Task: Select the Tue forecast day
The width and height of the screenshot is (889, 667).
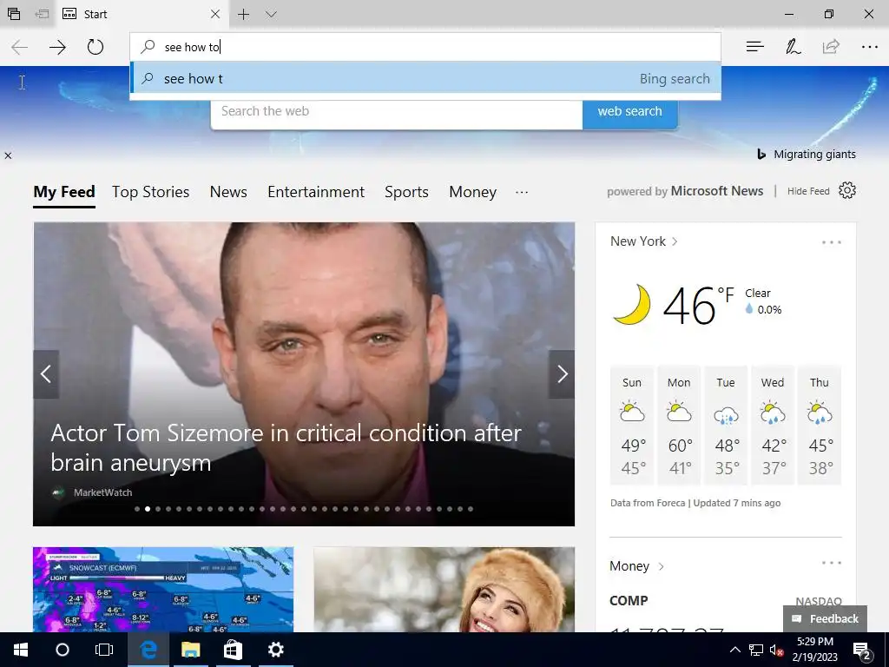Action: pos(726,426)
